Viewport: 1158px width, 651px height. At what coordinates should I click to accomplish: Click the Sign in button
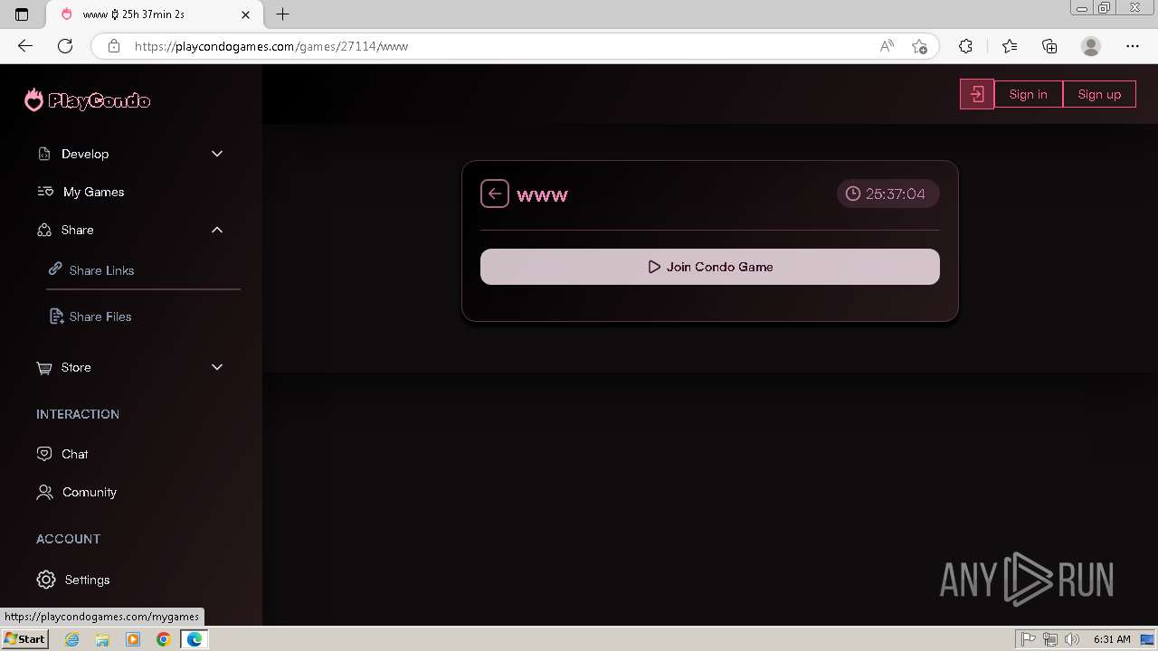click(x=1029, y=94)
